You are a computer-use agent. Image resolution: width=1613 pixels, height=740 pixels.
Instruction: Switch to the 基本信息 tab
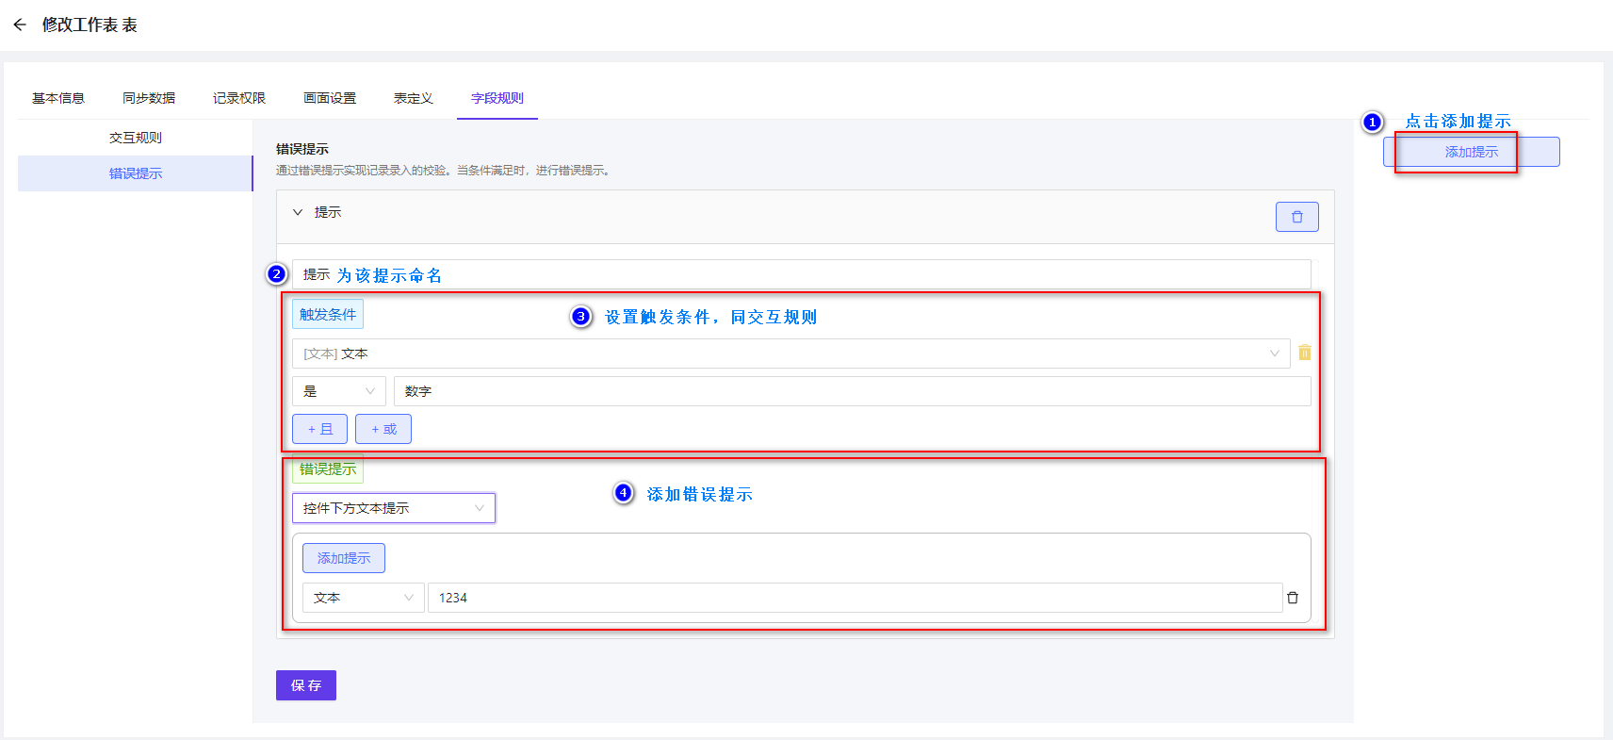[58, 98]
